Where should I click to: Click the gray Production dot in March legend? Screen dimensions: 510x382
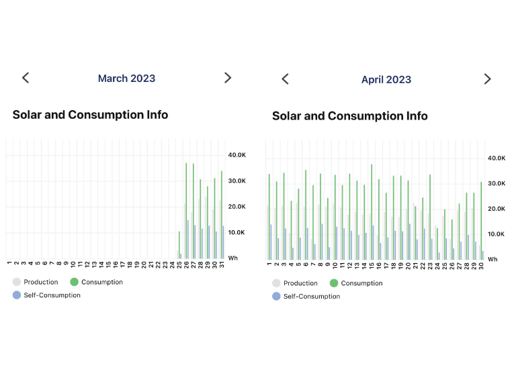17,282
